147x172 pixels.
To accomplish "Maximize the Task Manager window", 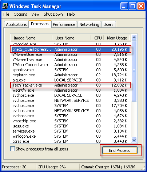I will pos(132,6).
